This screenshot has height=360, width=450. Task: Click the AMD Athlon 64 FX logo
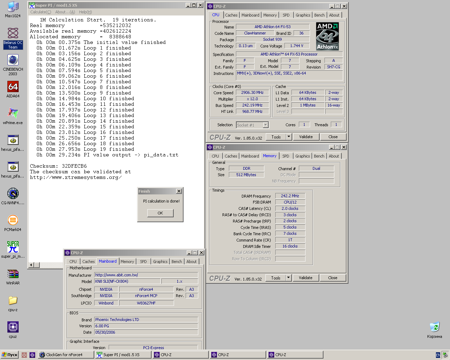tap(327, 37)
